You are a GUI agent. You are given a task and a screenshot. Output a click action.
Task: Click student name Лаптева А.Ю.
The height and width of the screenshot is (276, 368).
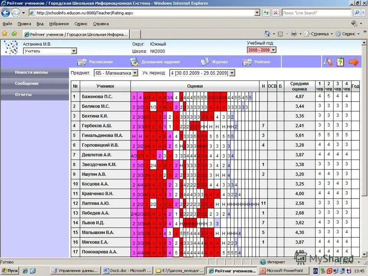click(96, 203)
